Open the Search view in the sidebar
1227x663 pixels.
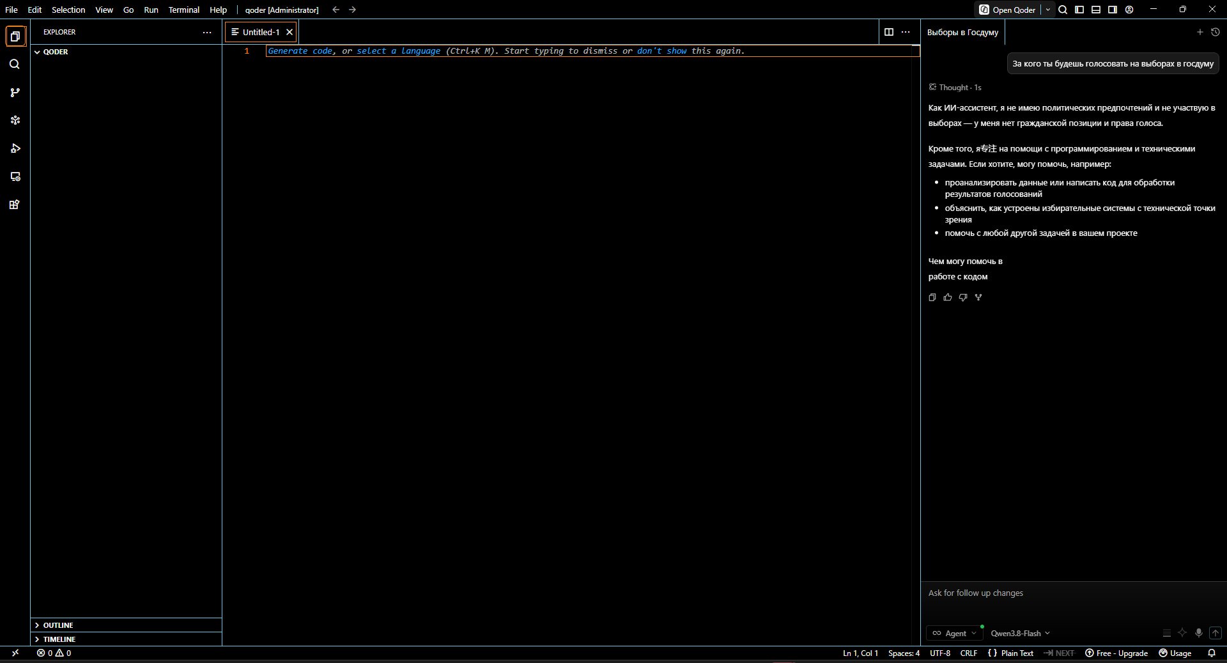point(15,65)
